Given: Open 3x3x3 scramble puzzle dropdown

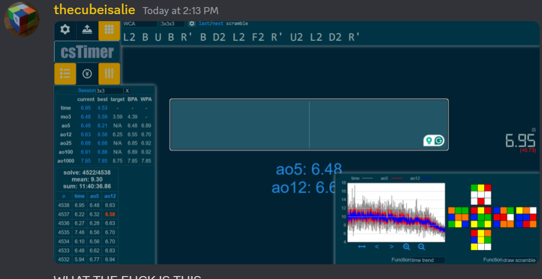Looking at the screenshot, I should pos(172,24).
